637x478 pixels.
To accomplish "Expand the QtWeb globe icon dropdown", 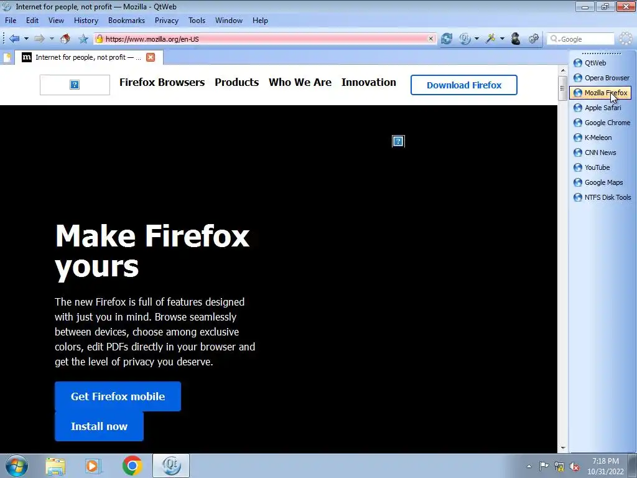I will tap(477, 39).
